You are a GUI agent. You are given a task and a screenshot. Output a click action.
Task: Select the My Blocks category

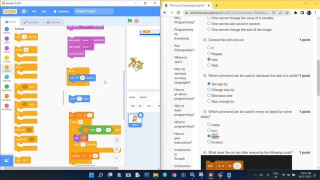(6, 107)
